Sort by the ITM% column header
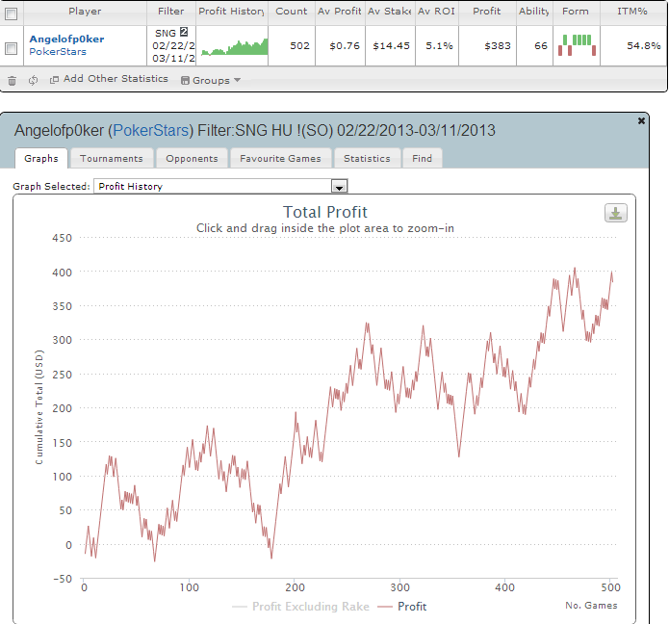 coord(631,12)
